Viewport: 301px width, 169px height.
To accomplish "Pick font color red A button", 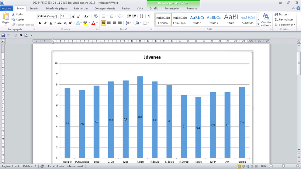I will [93, 23].
